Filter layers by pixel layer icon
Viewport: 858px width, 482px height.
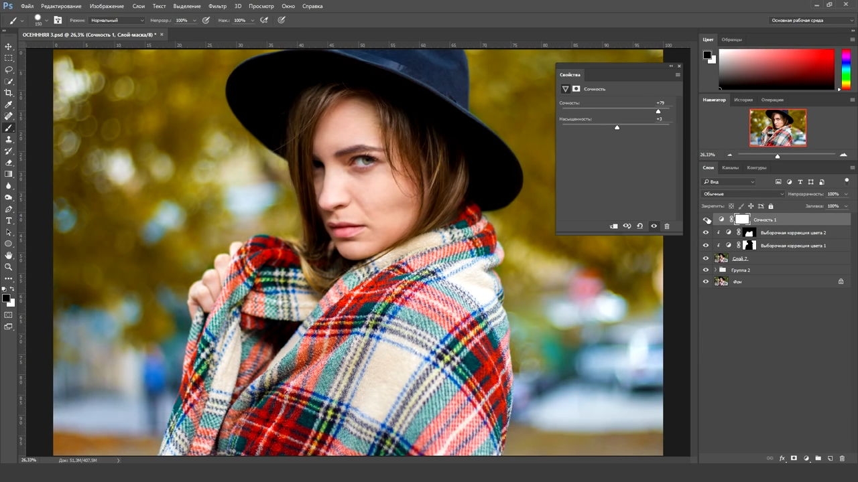click(778, 181)
